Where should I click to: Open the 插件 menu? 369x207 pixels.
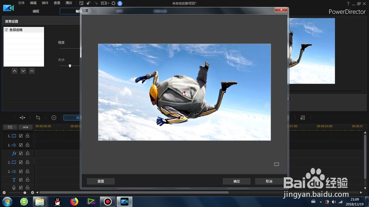(45, 3)
